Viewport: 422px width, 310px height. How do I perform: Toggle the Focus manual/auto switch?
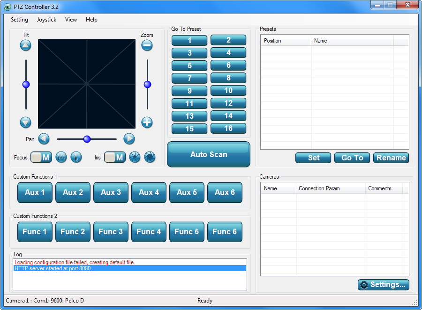41,157
